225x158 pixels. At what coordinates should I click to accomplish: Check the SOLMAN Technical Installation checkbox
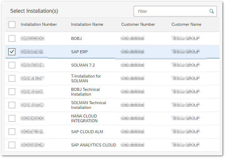[12, 105]
